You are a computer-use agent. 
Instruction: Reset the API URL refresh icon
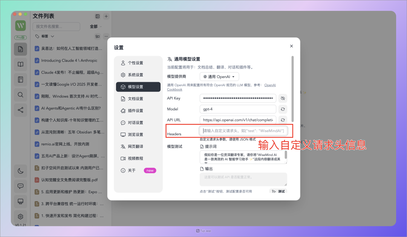tap(283, 120)
